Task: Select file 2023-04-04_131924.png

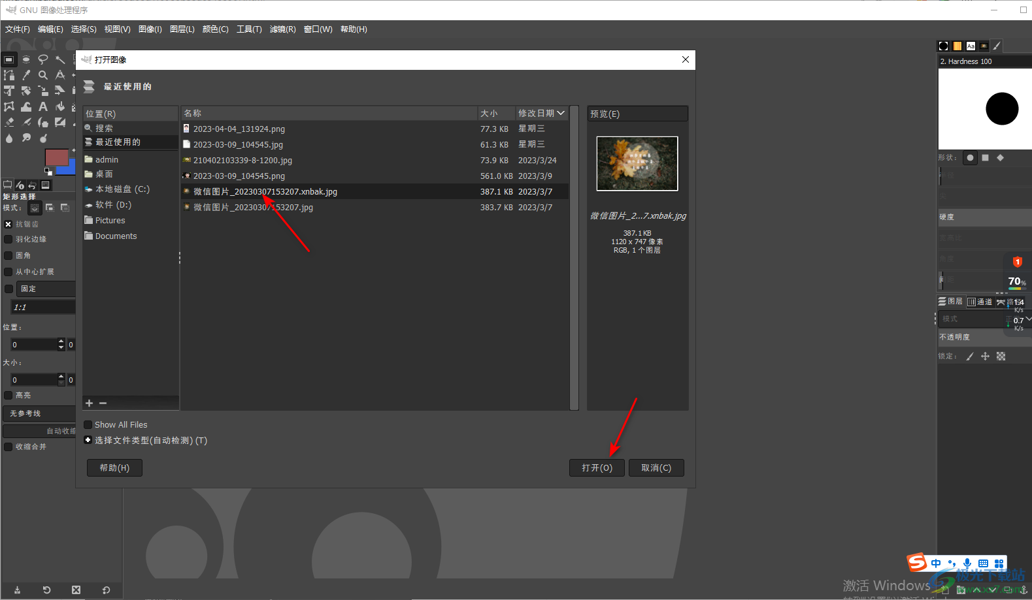Action: click(x=375, y=129)
